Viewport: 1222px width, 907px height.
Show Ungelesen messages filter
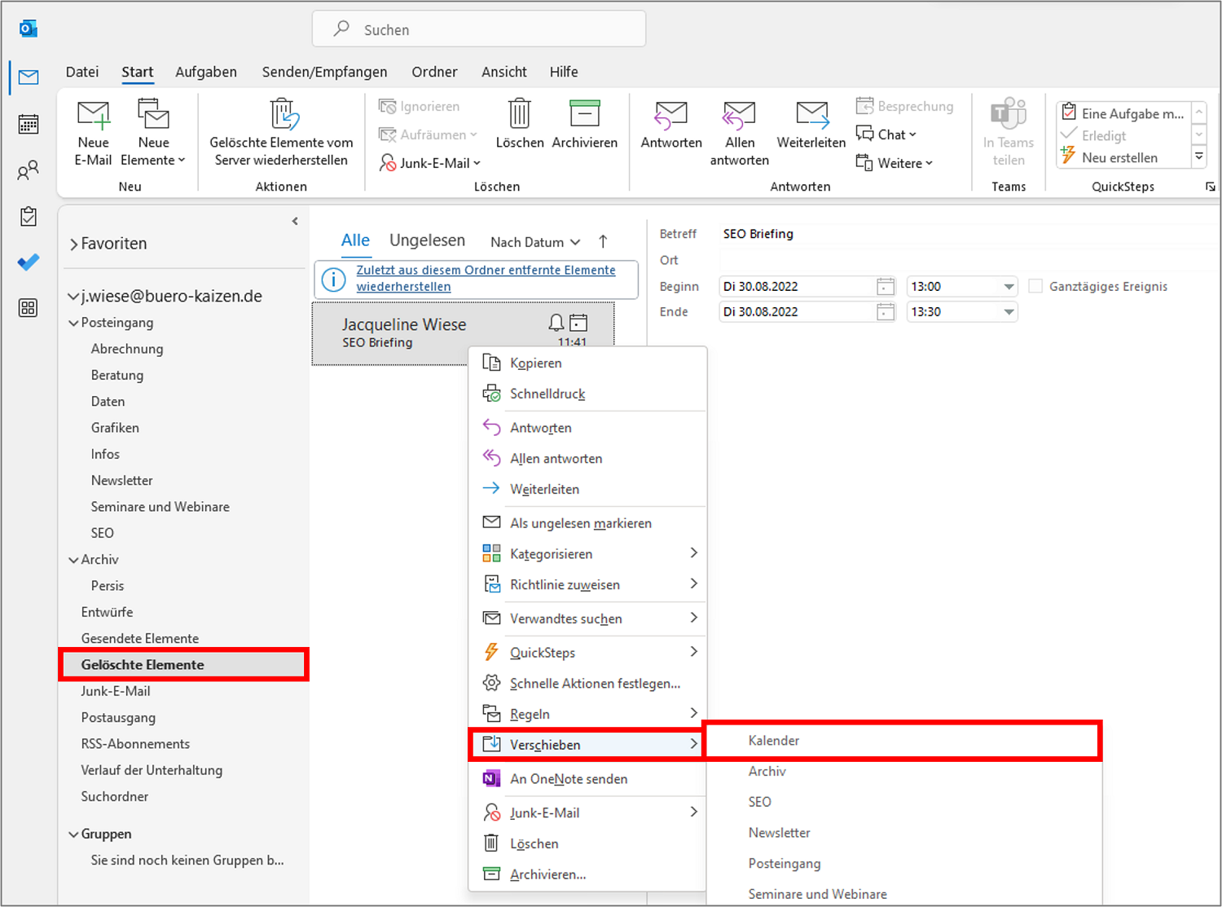[427, 240]
